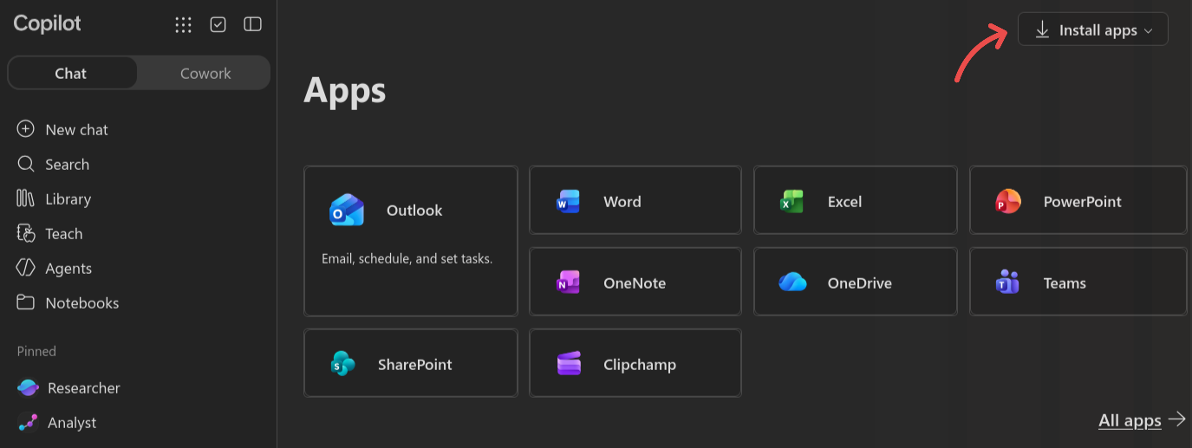The height and width of the screenshot is (448, 1192).
Task: Click 'Email, schedule, and set tasks.' description
Action: pyautogui.click(x=407, y=258)
